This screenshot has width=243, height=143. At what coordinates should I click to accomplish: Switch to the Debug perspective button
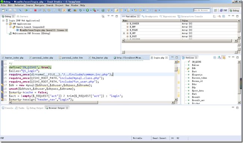(234, 10)
